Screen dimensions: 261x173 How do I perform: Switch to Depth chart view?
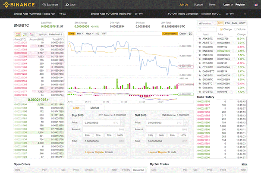(x=182, y=34)
